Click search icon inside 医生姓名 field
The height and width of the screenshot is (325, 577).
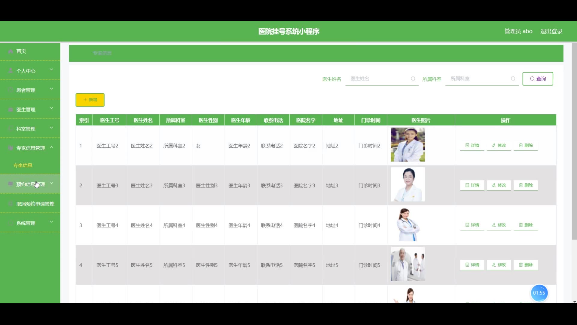(413, 79)
